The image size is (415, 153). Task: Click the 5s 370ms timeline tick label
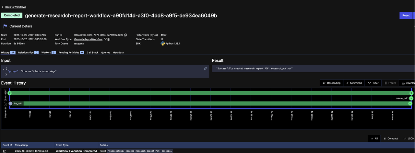tap(393, 116)
